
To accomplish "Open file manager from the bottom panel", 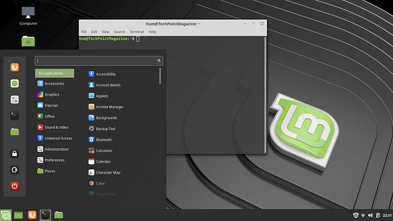I will [59, 215].
